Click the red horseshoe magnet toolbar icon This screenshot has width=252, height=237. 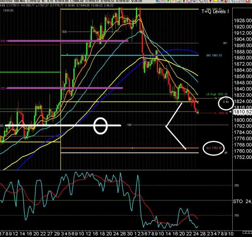click(226, 1)
